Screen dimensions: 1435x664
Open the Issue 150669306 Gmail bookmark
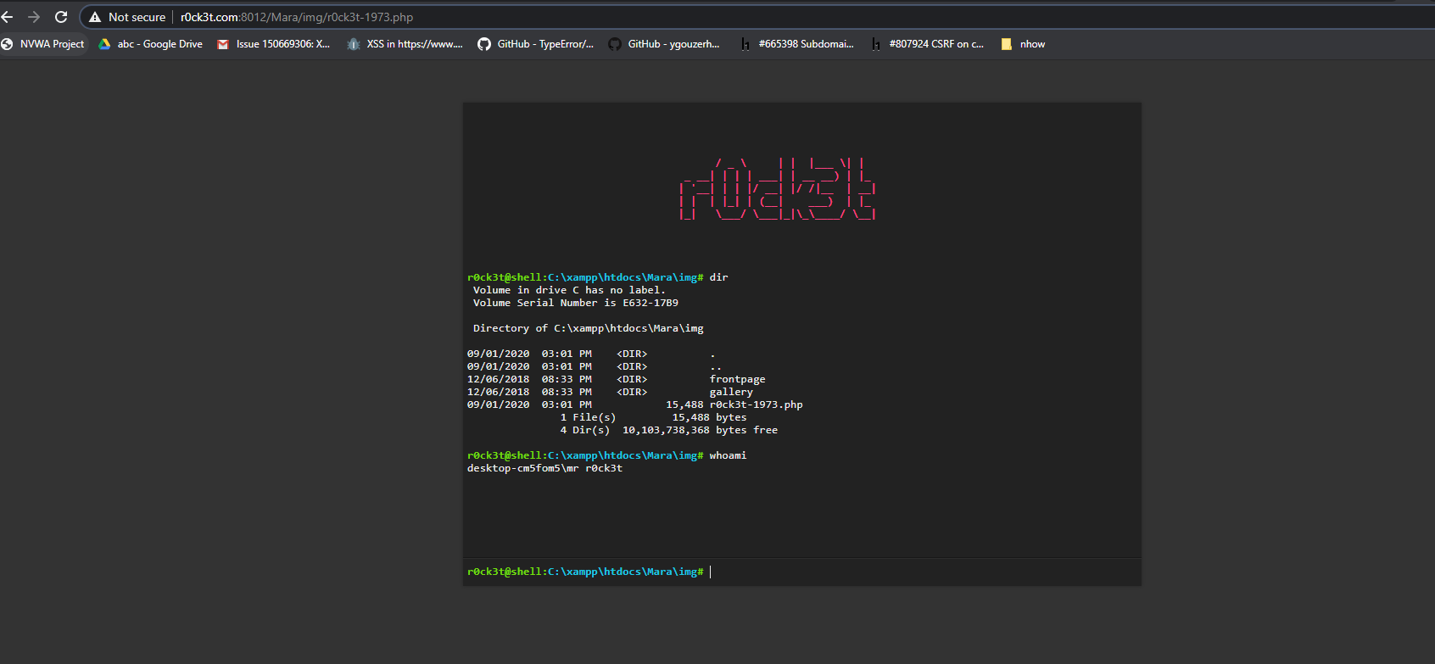coord(273,44)
